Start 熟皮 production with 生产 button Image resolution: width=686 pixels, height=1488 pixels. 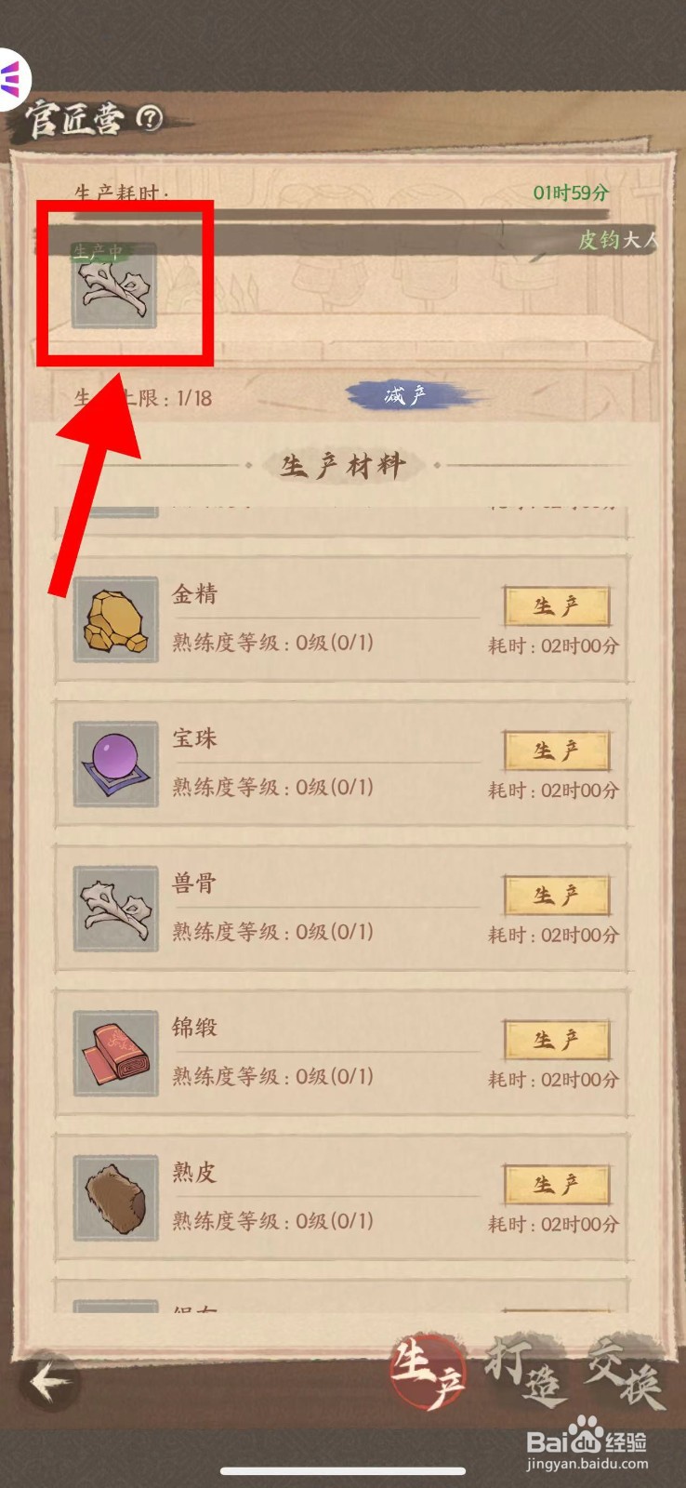(556, 1185)
